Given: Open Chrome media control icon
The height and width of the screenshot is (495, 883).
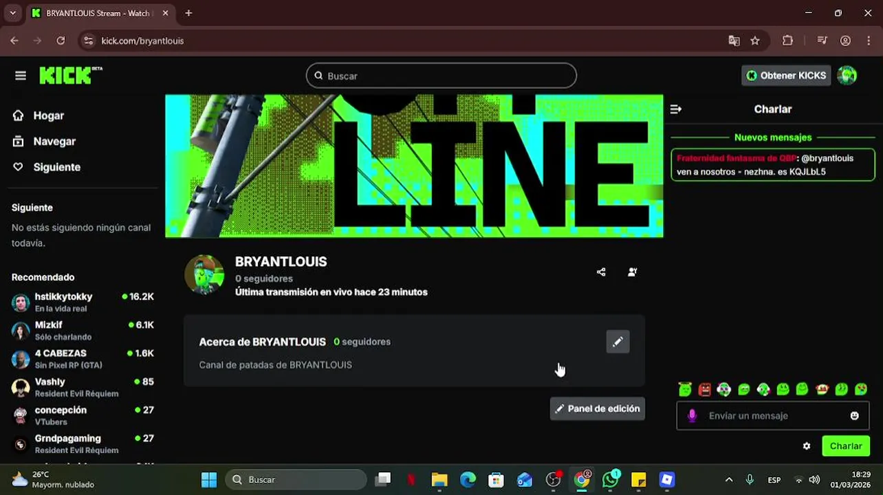Looking at the screenshot, I should point(822,41).
